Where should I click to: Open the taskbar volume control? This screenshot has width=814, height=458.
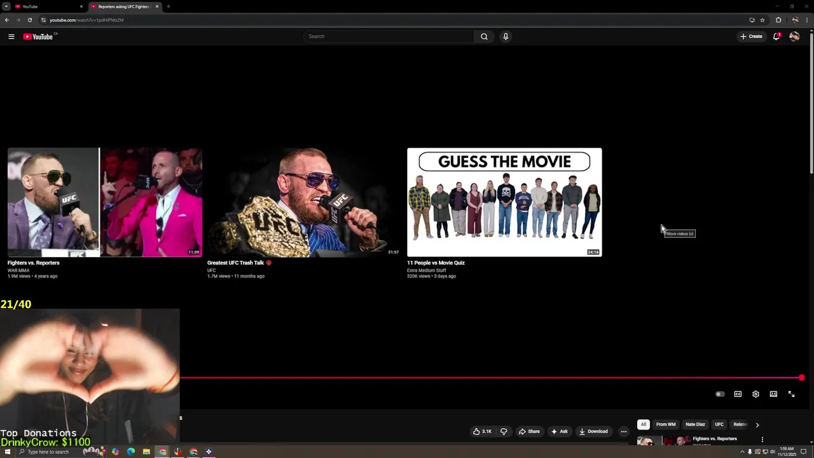tap(773, 452)
